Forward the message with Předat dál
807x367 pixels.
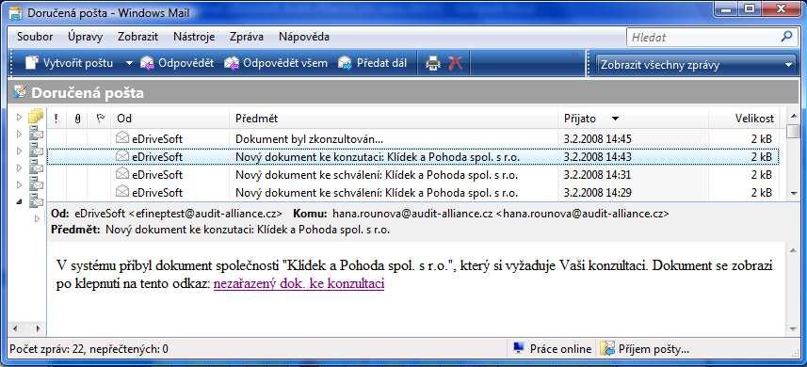372,63
